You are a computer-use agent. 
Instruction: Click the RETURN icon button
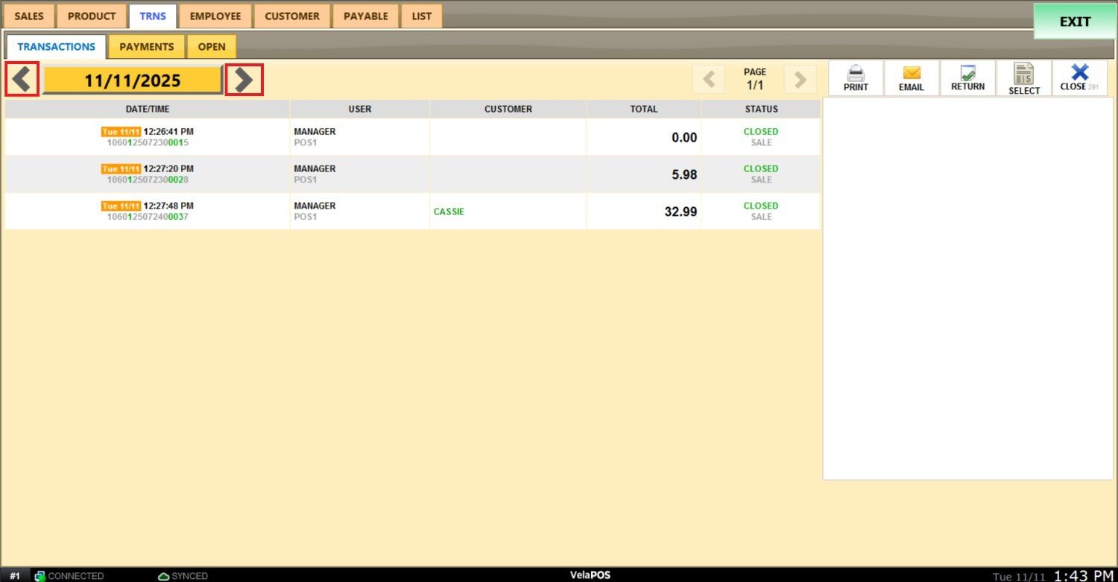point(967,73)
